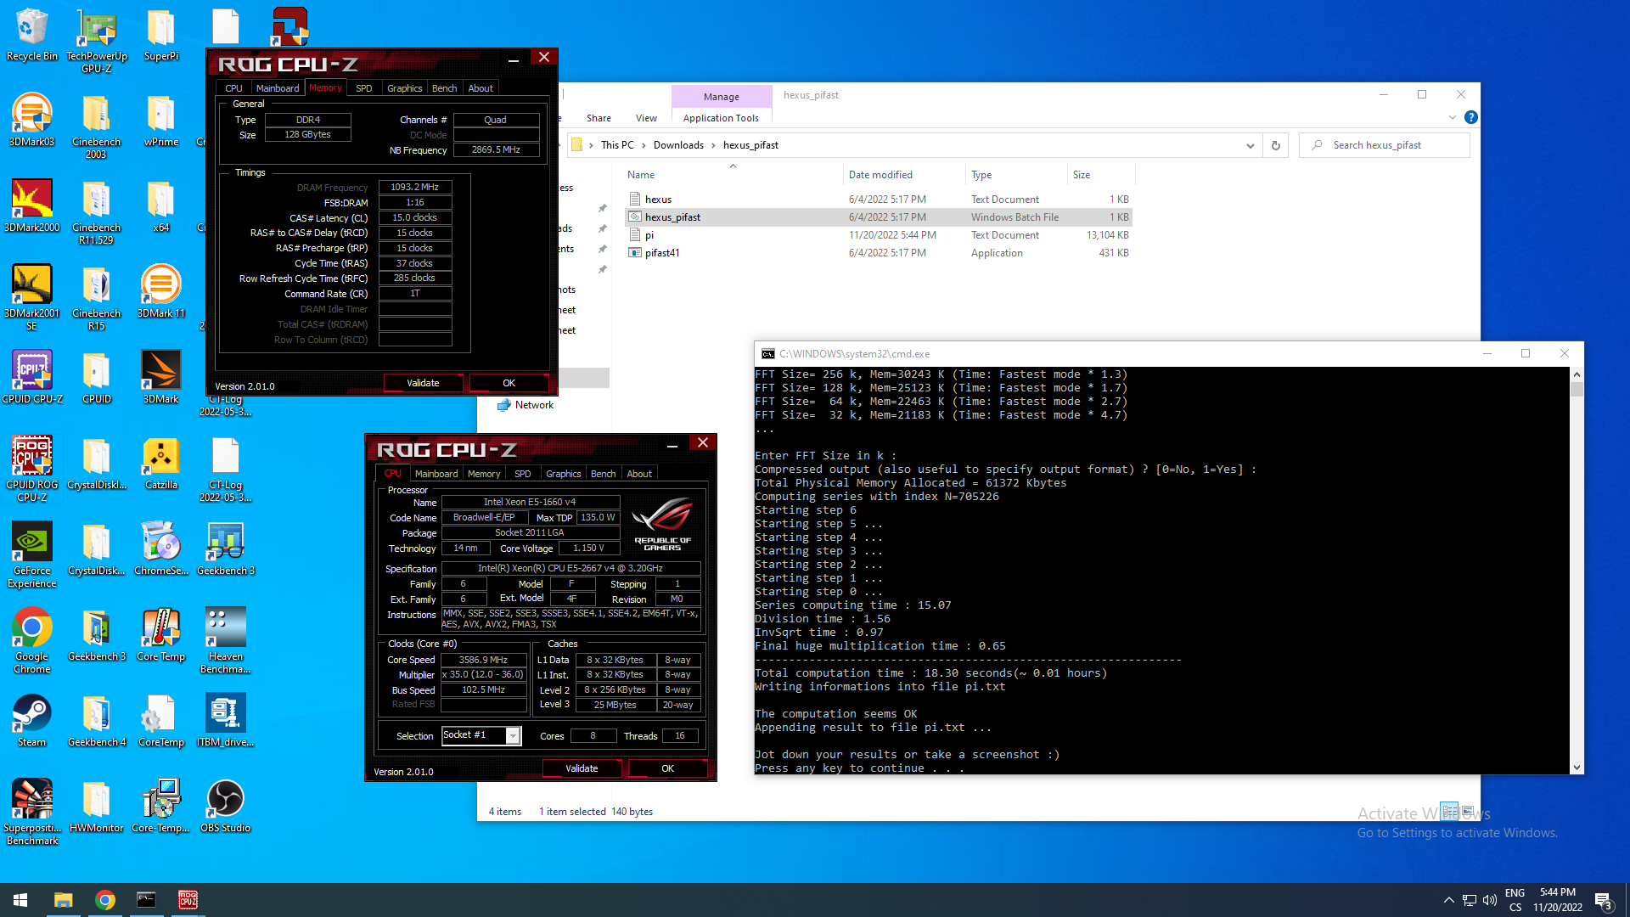Launch Superposition Benchmark icon
This screenshot has width=1630, height=917.
click(31, 813)
